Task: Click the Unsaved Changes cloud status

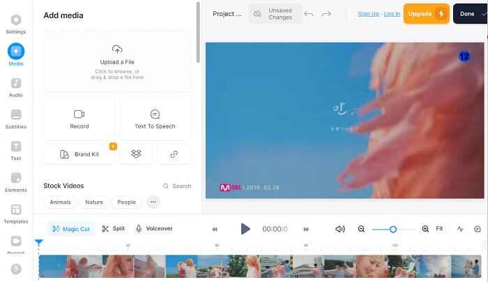Action: (275, 14)
